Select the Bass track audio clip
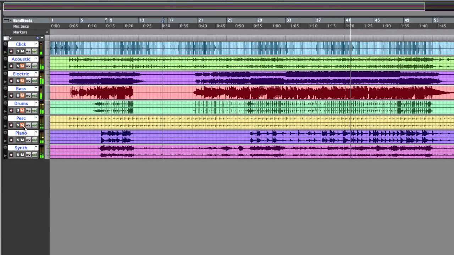Image resolution: width=454 pixels, height=255 pixels. [252, 93]
